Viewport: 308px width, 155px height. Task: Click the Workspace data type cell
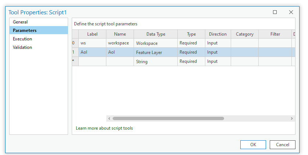155,43
